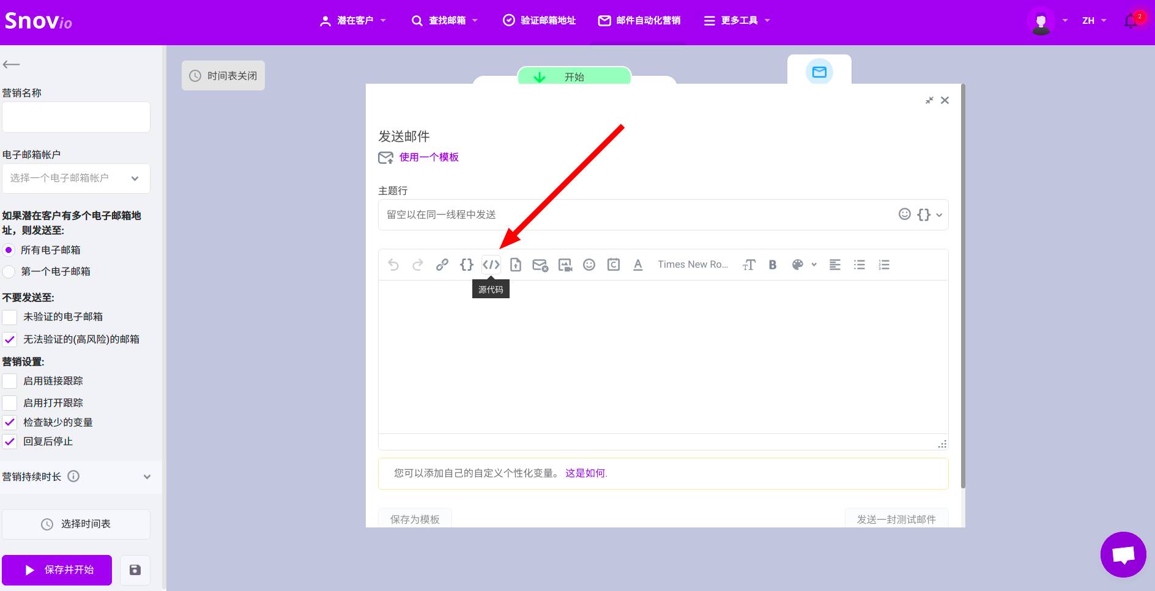Screen dimensions: 1155x591
Task: Expand the color palette dropdown arrow
Action: click(x=814, y=265)
